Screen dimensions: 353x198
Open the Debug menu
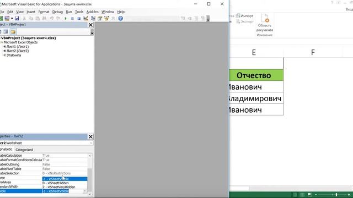[57, 12]
